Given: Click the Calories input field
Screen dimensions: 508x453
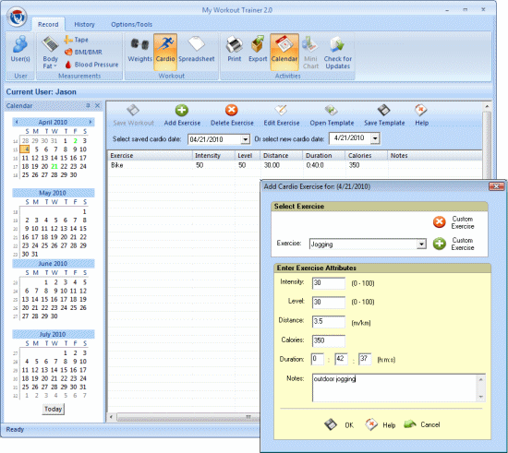Looking at the screenshot, I should click(x=329, y=340).
